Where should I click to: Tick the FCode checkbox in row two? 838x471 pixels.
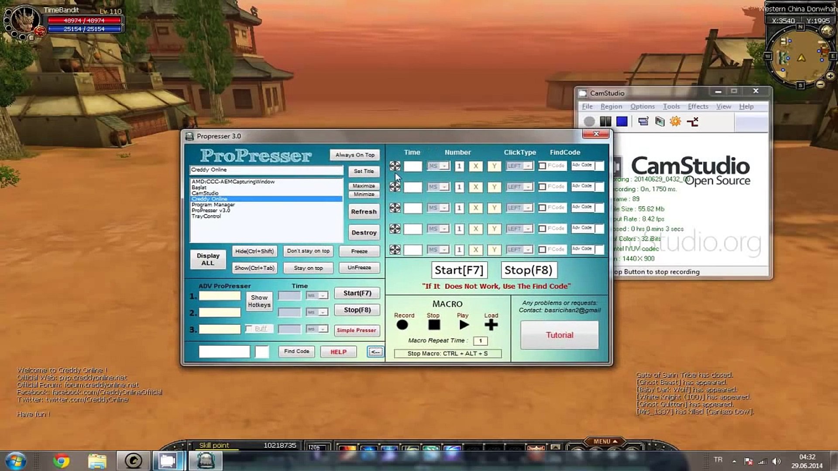pos(542,187)
